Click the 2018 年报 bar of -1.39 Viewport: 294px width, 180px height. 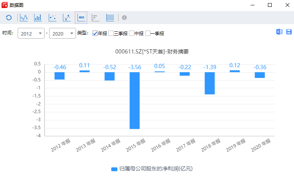coord(210,83)
